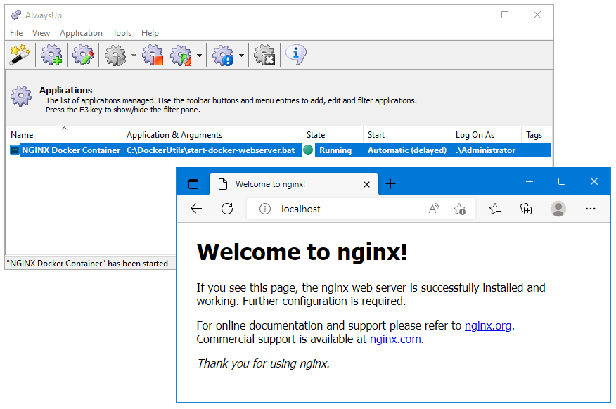This screenshot has height=409, width=616.
Task: Open the dropdown arrow beside the alert gear icon
Action: pyautogui.click(x=241, y=56)
